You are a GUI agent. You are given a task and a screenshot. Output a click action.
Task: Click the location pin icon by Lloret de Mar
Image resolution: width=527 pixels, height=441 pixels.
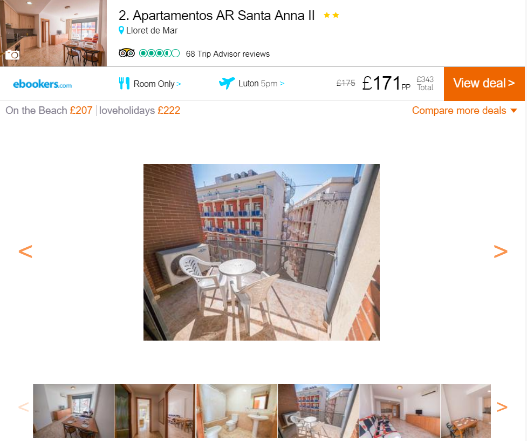point(121,30)
